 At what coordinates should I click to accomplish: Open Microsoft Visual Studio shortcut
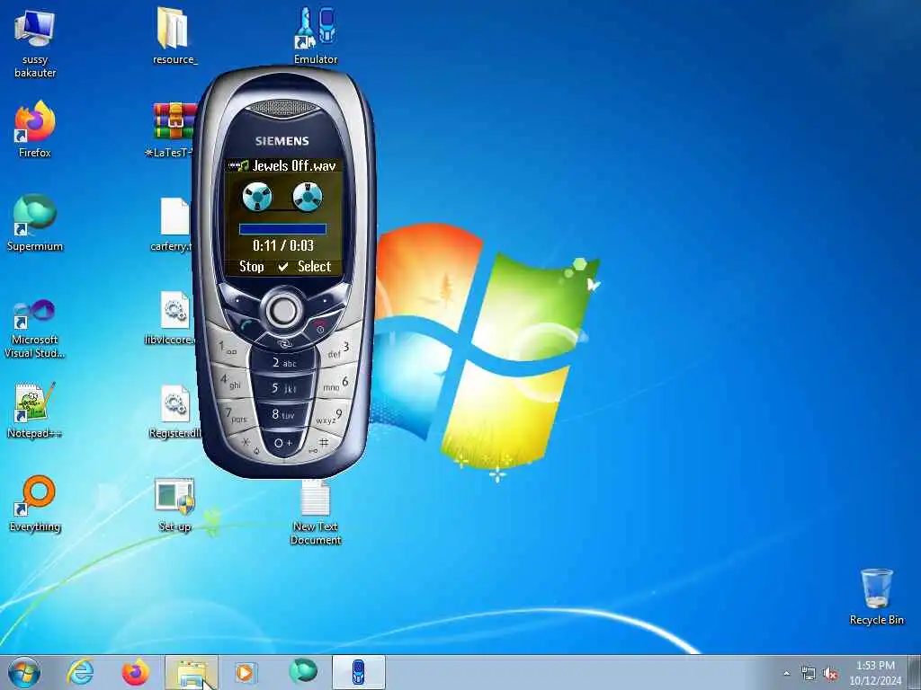click(35, 329)
